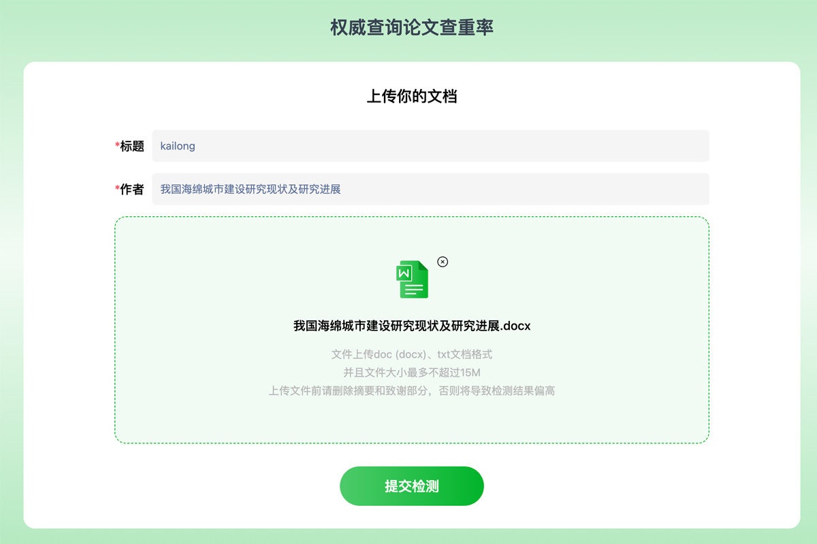The image size is (817, 544).
Task: Click the 15M file size limit hint
Action: tap(411, 373)
